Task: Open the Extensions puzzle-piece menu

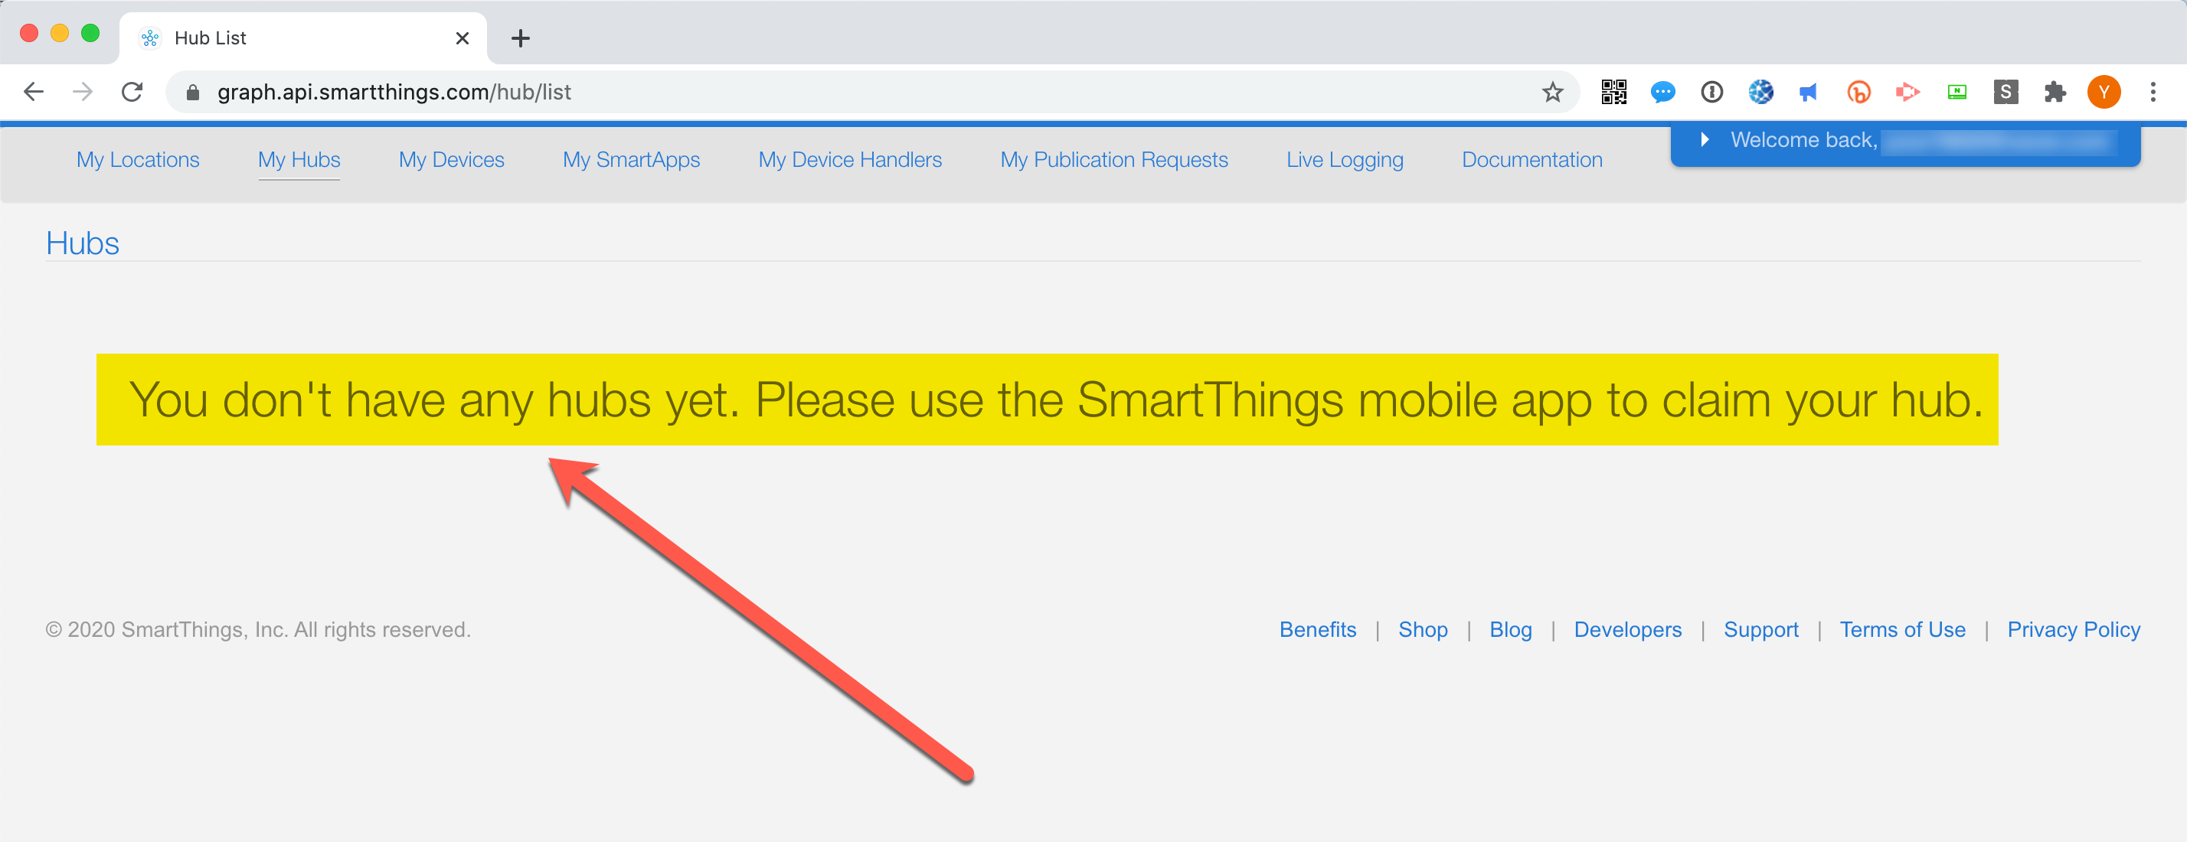Action: pos(2055,92)
